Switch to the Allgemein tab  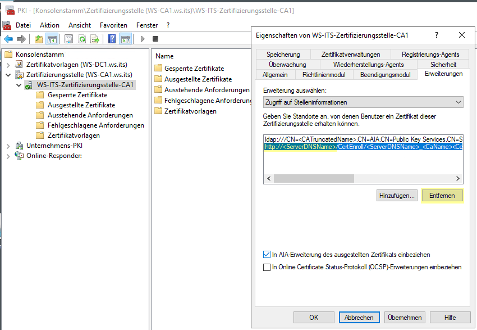point(275,75)
